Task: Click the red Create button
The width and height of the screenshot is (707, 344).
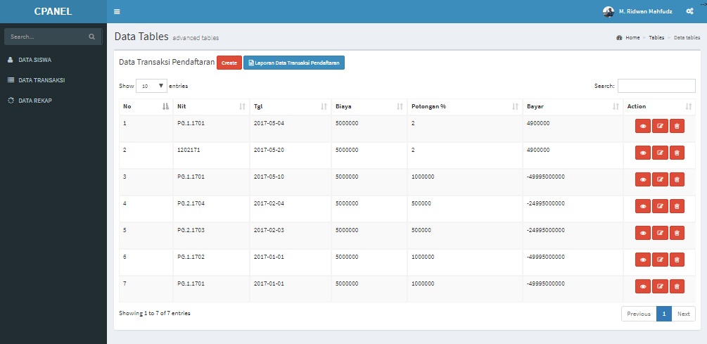Action: click(x=229, y=63)
